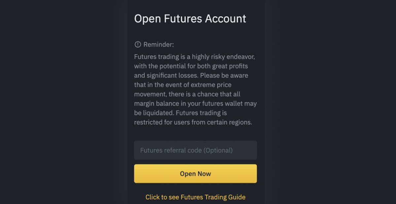Click the line mentioning highly risky endeavor

tap(195, 57)
